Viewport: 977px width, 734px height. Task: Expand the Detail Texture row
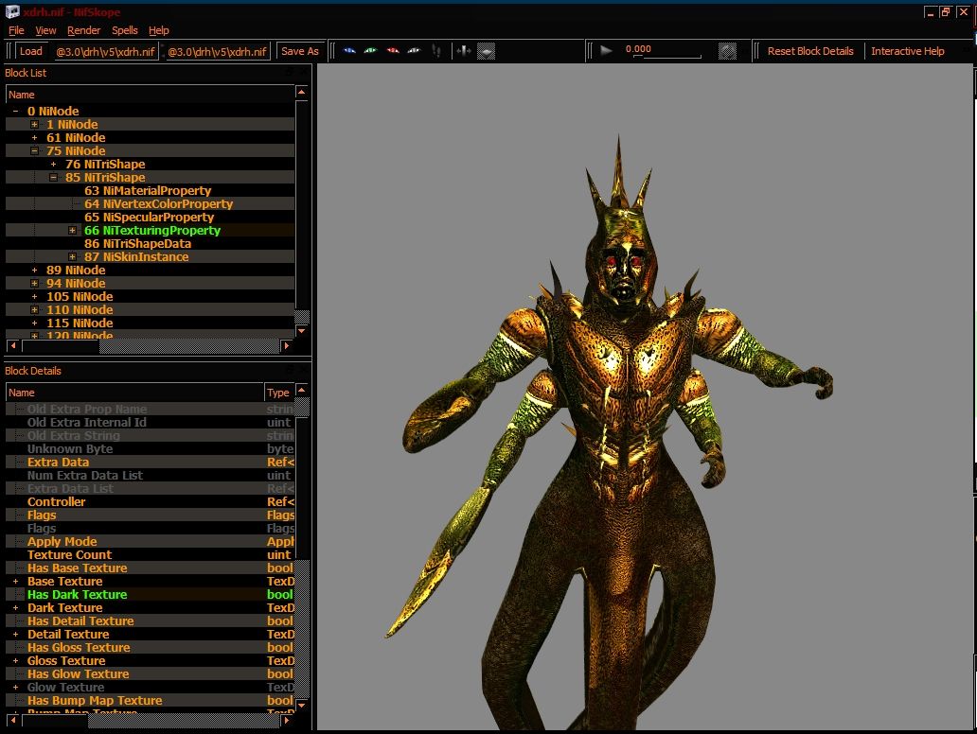point(15,635)
